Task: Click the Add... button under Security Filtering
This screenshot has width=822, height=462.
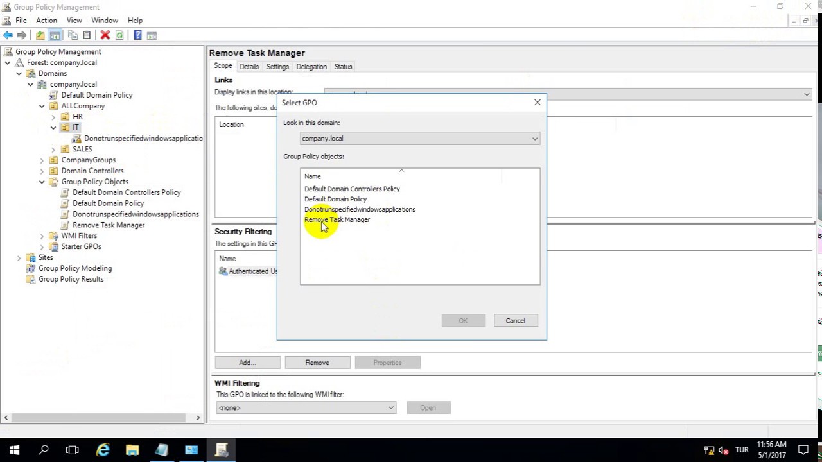Action: pyautogui.click(x=247, y=363)
